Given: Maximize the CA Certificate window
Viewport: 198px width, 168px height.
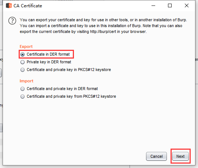Looking at the screenshot, I should (x=170, y=5).
